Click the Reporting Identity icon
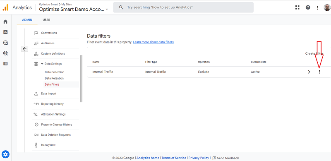Image resolution: width=331 pixels, height=161 pixels. coord(36,104)
